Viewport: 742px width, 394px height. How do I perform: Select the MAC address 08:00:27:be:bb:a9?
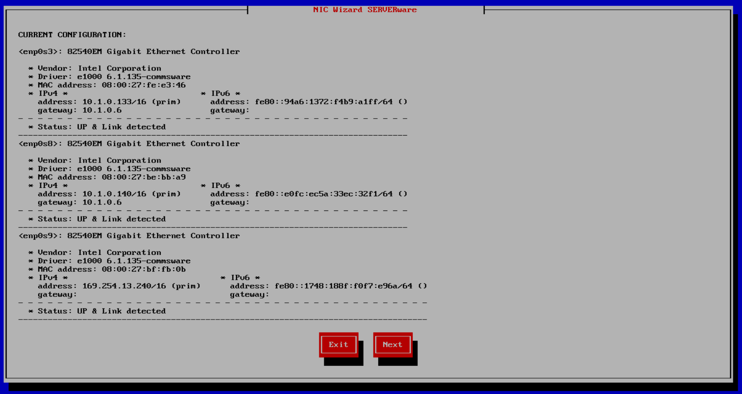click(x=111, y=177)
